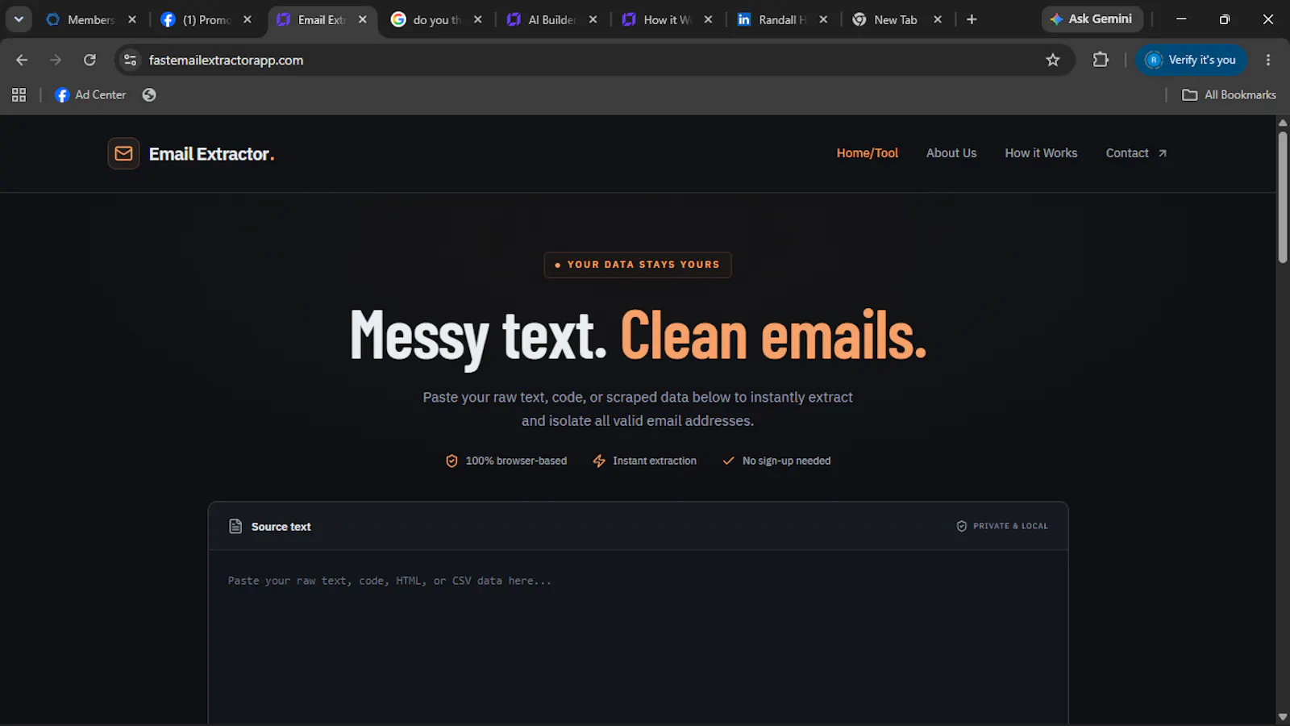
Task: Open the apps grid in bookmarks bar
Action: [x=19, y=95]
